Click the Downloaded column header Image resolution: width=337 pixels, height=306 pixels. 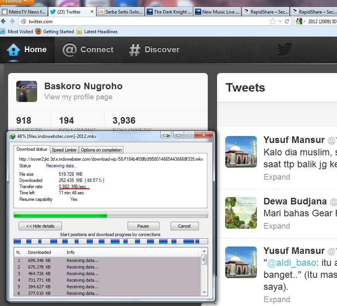point(45,252)
